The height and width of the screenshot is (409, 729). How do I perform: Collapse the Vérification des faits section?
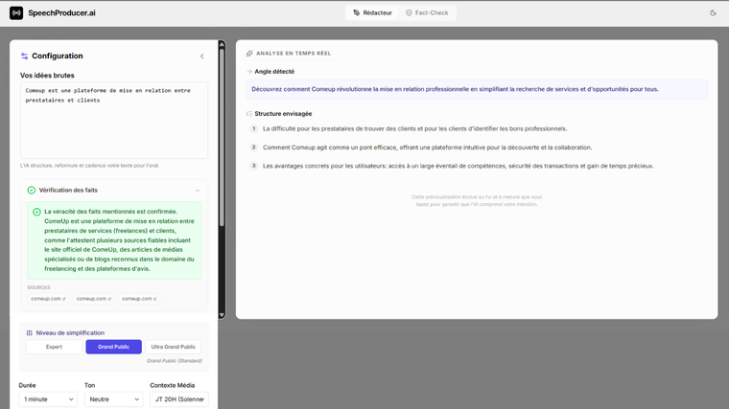click(x=197, y=191)
